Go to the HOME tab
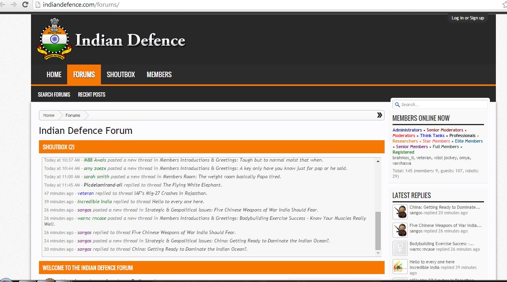 (x=54, y=74)
